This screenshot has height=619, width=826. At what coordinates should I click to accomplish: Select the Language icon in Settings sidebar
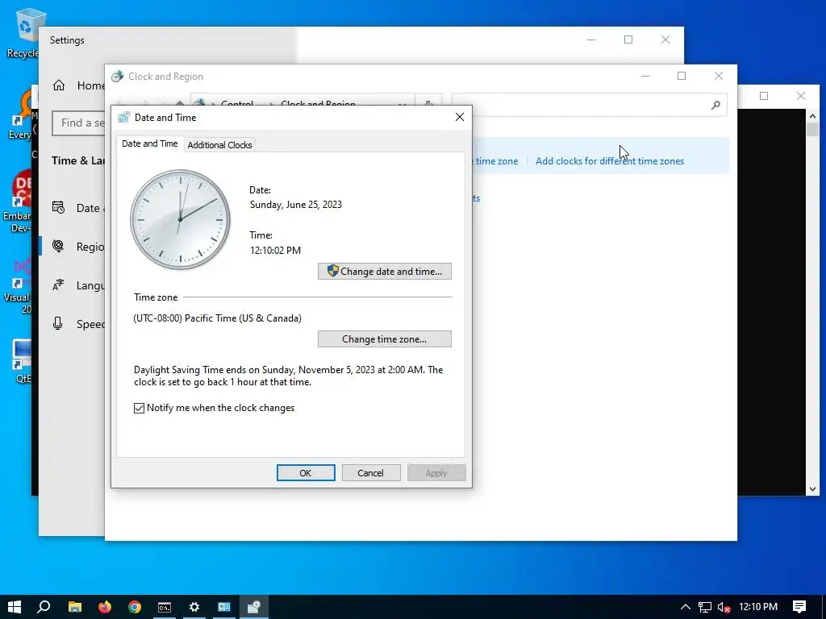pos(58,285)
